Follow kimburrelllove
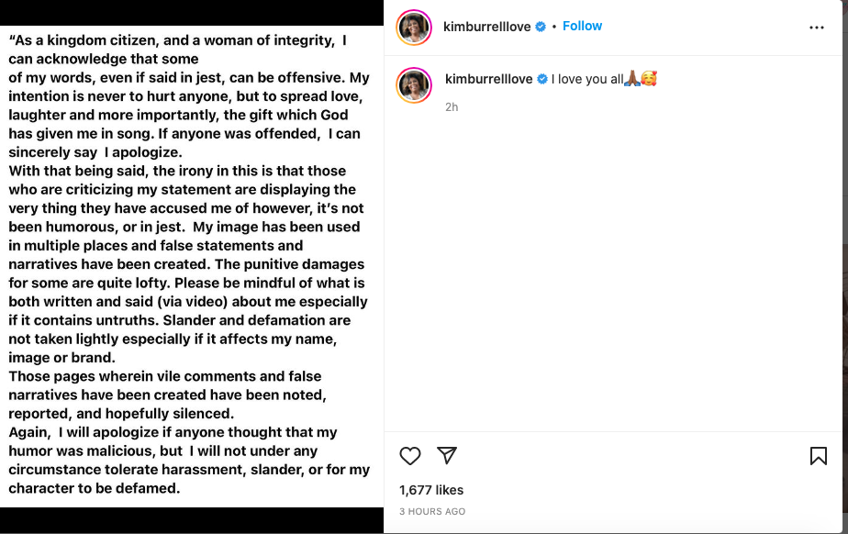 pos(582,26)
